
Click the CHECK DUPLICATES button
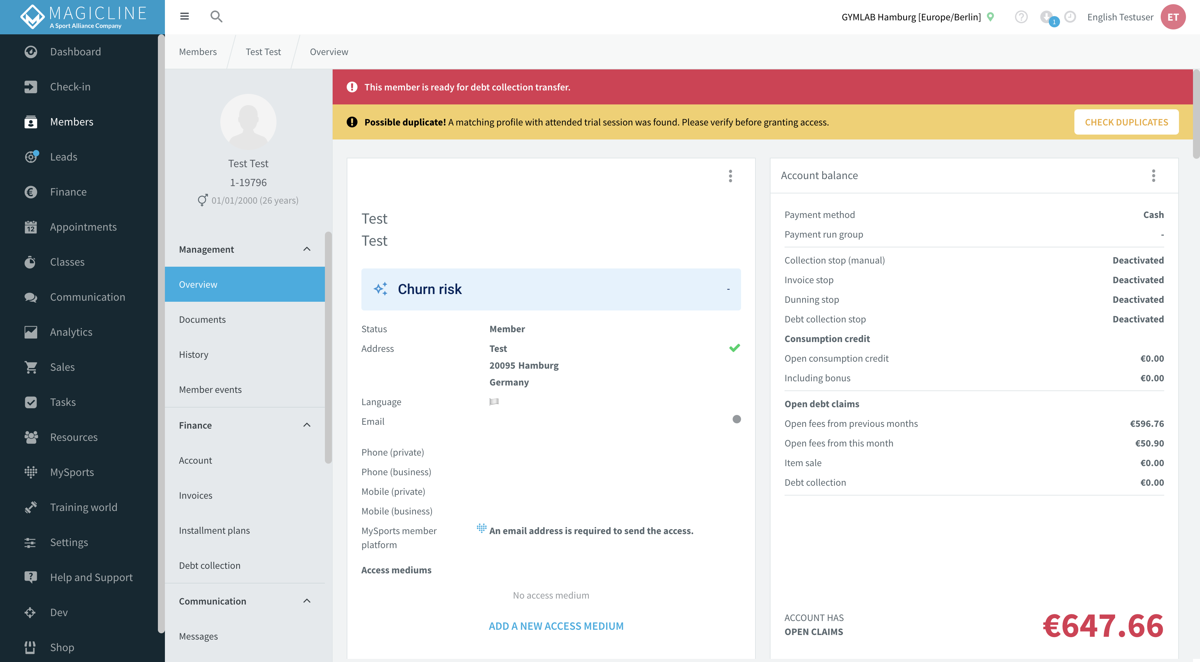1126,122
